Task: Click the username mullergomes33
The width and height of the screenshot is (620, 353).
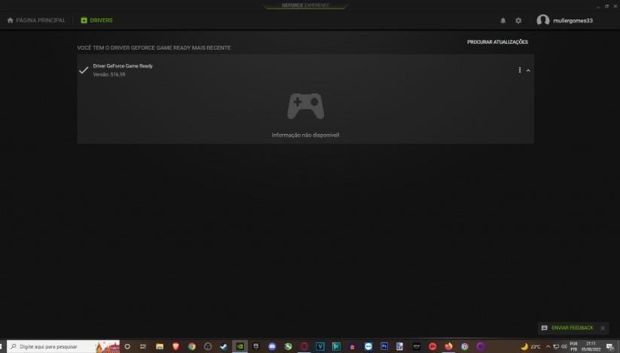Action: coord(573,20)
